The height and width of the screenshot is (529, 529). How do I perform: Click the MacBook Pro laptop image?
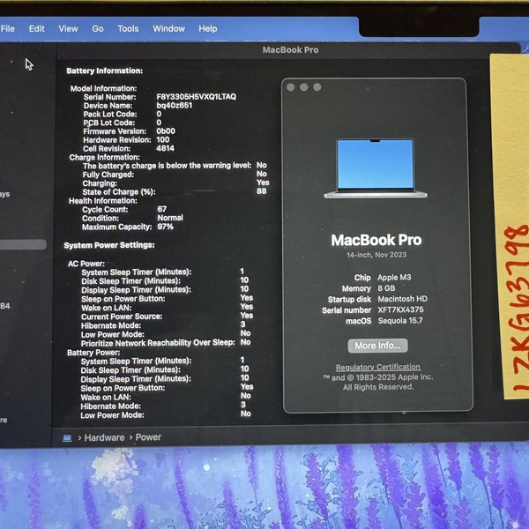pyautogui.click(x=376, y=168)
